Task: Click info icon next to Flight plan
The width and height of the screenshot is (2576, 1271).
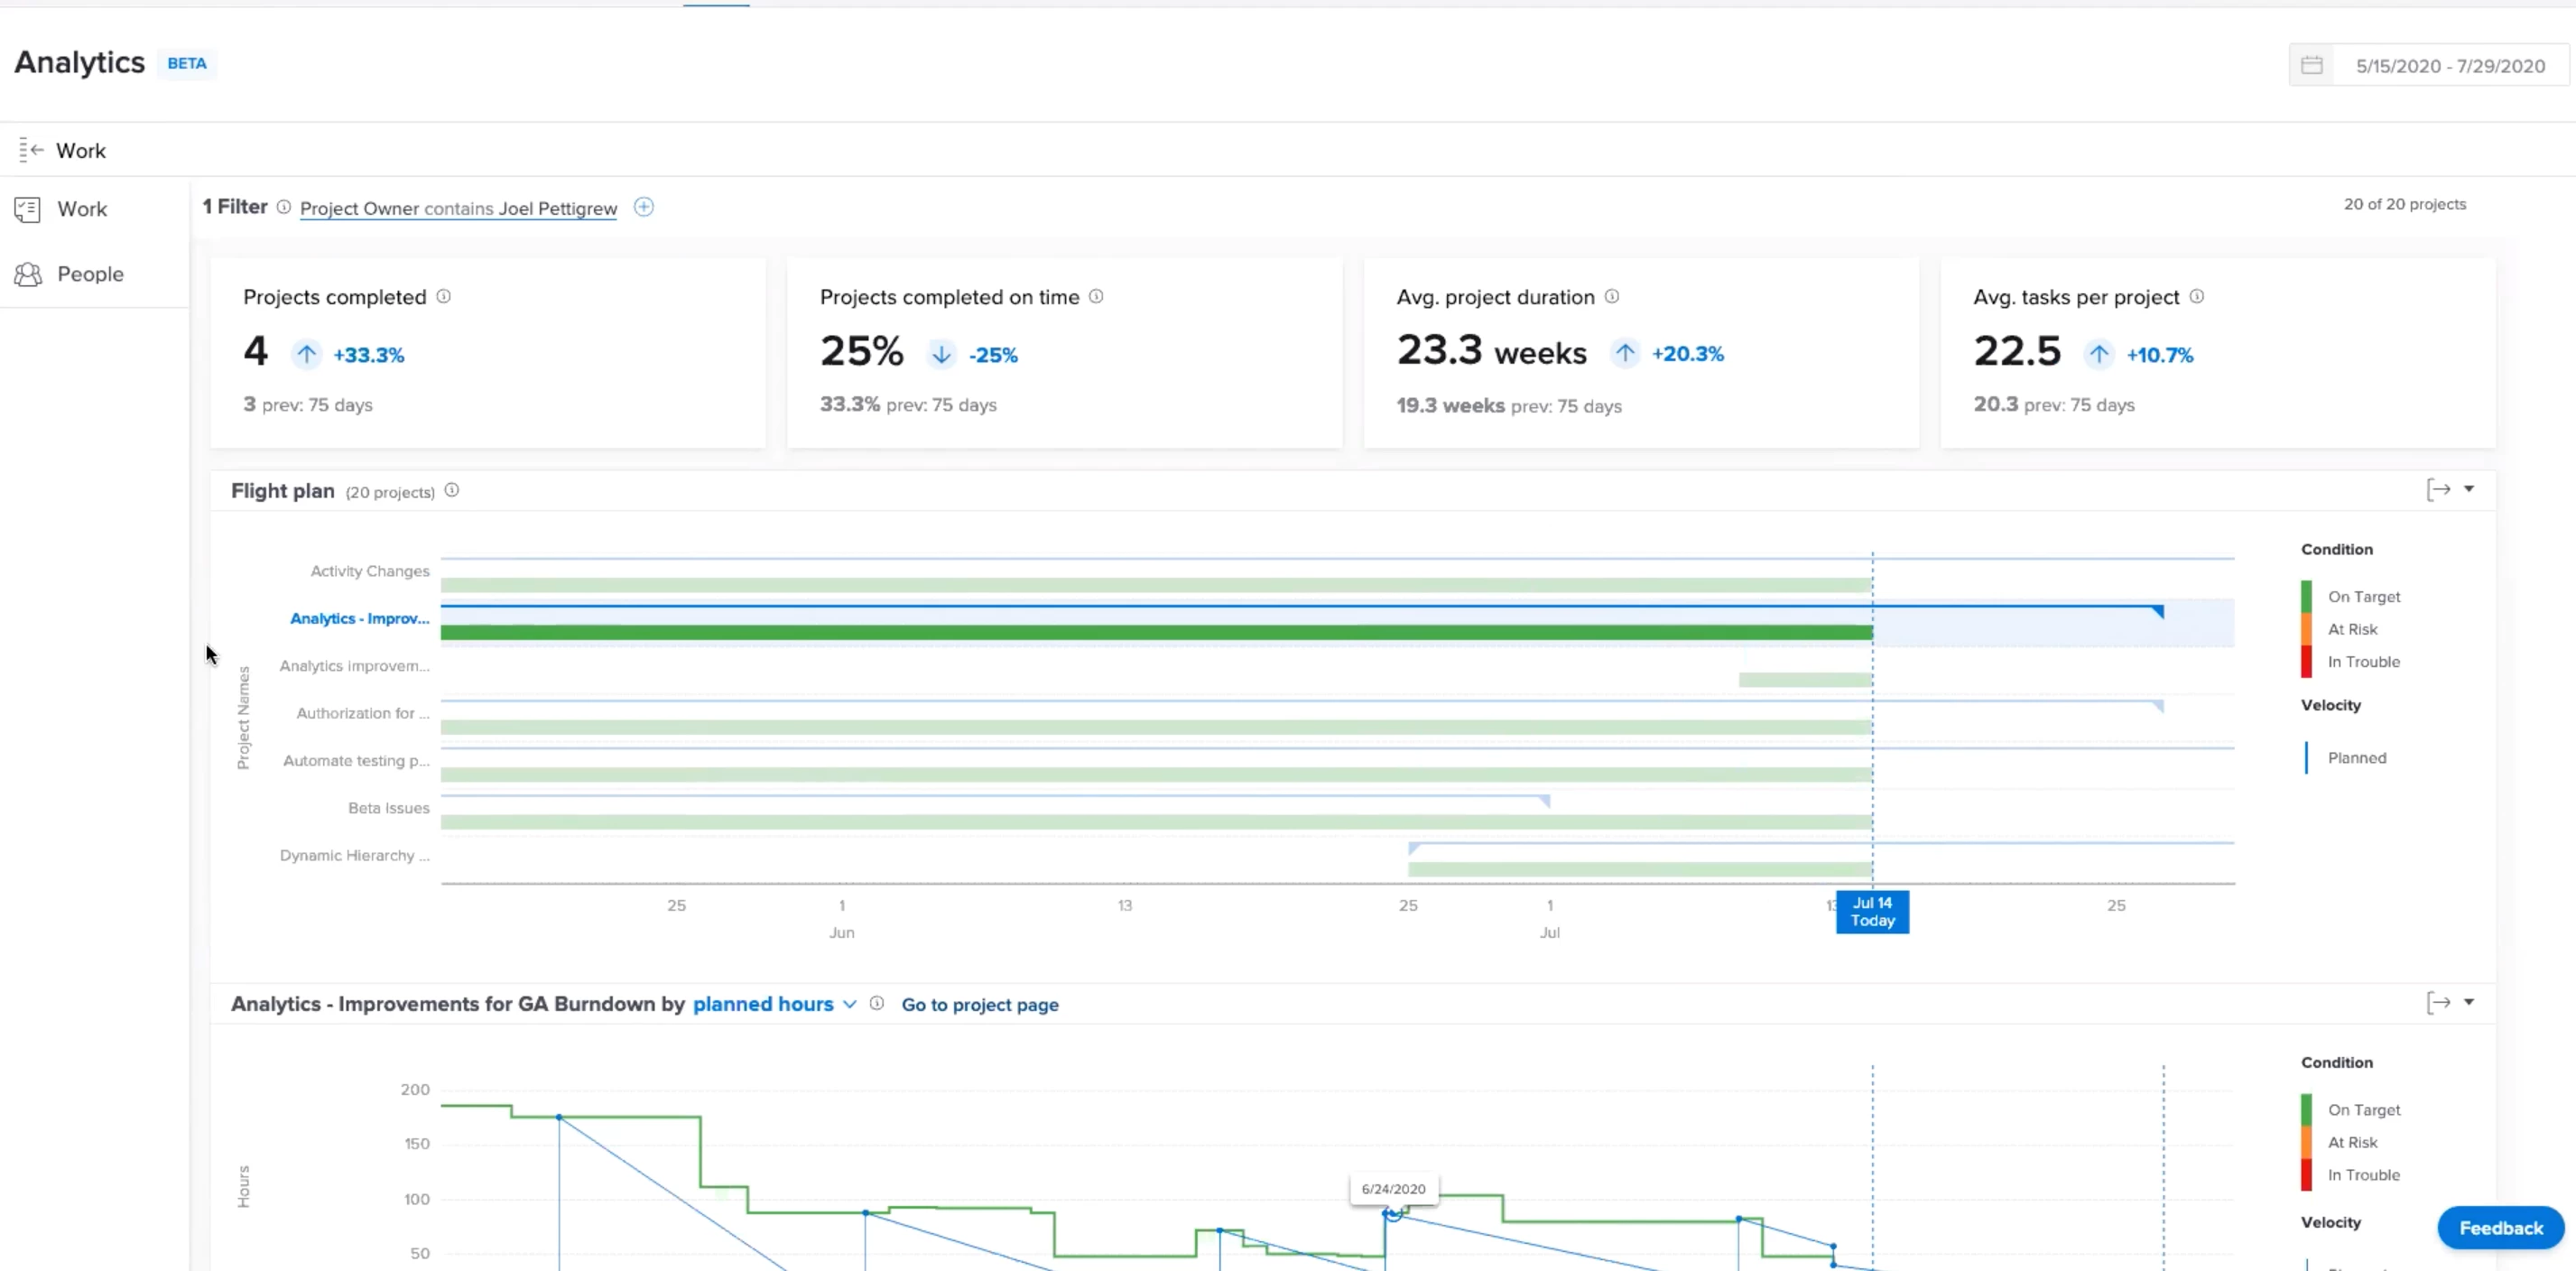Action: (452, 490)
